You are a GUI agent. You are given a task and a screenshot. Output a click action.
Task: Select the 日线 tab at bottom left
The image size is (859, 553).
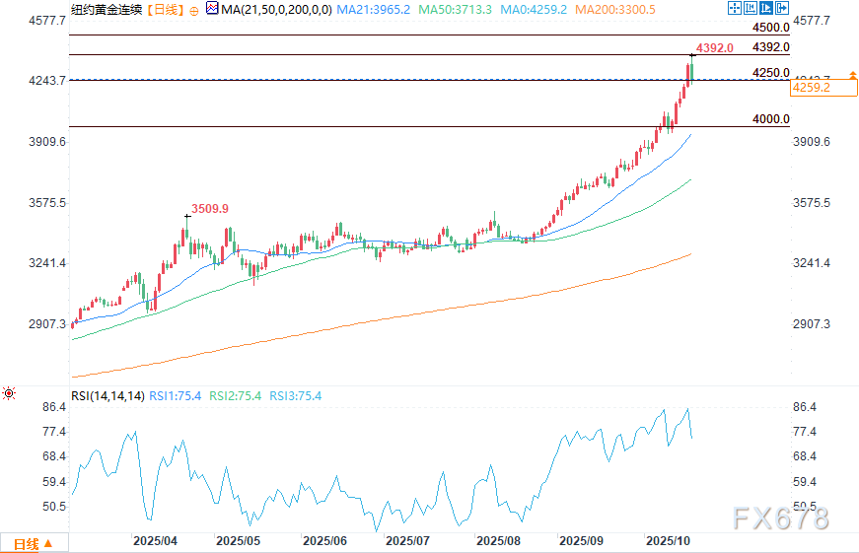point(24,543)
